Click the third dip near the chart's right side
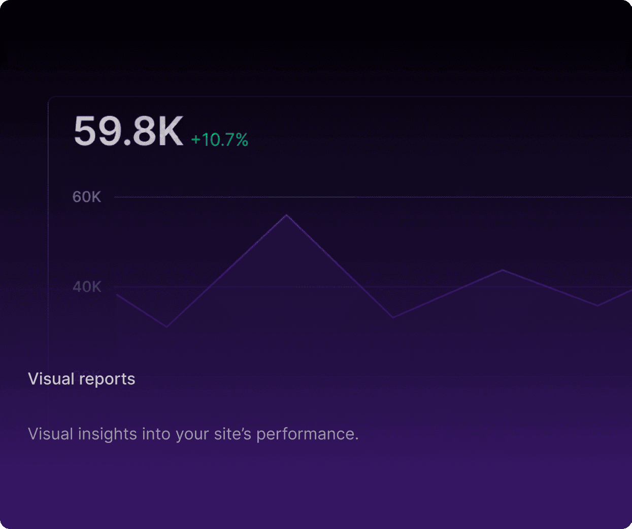Screen dimensions: 632x529 click(x=597, y=306)
